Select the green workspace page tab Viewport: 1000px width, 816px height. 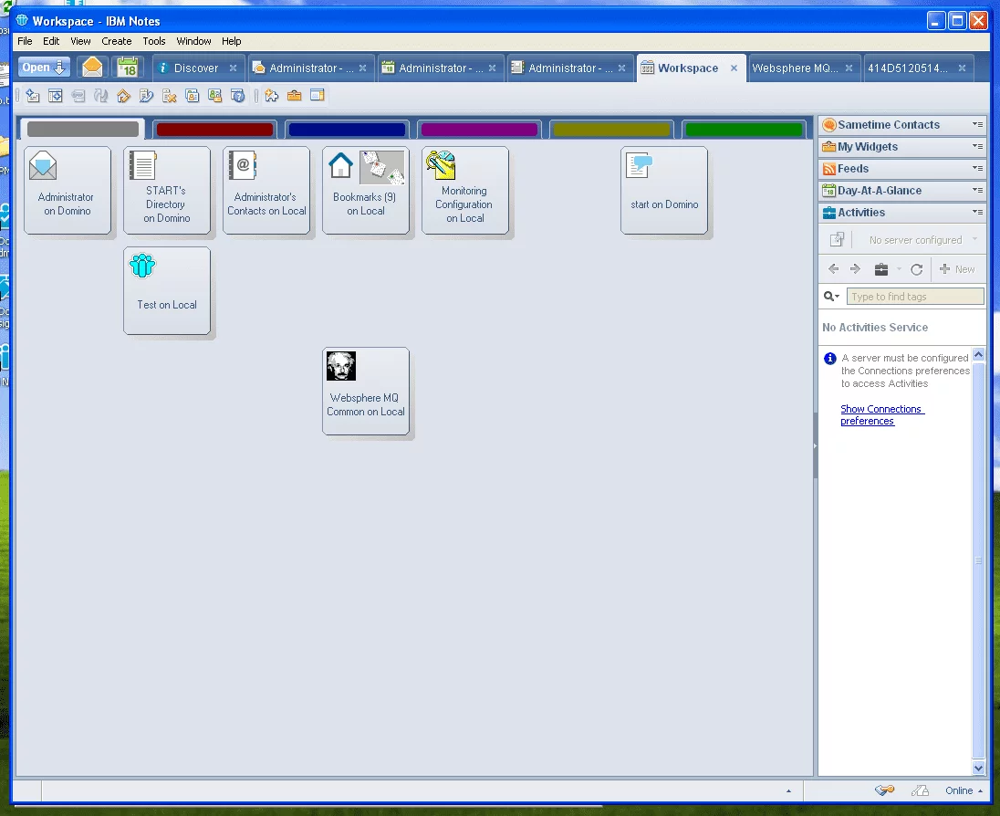click(x=744, y=130)
